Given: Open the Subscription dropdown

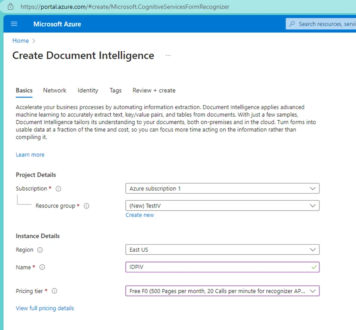Looking at the screenshot, I should click(x=222, y=188).
